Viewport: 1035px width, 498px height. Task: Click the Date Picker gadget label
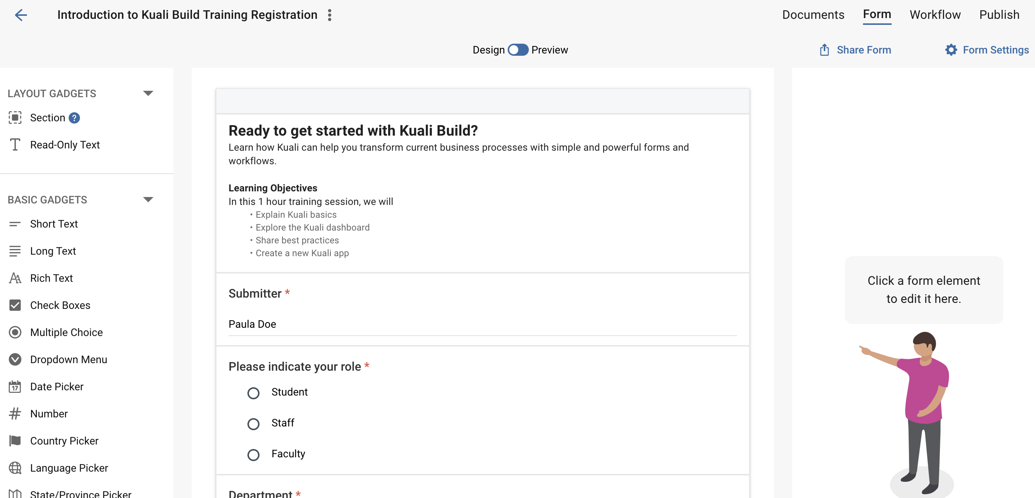[57, 386]
